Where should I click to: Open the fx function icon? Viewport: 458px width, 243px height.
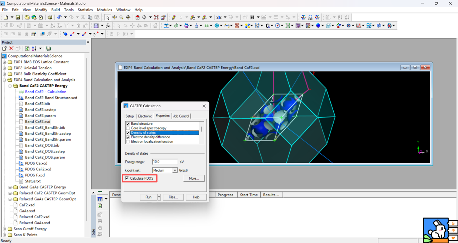click(108, 26)
